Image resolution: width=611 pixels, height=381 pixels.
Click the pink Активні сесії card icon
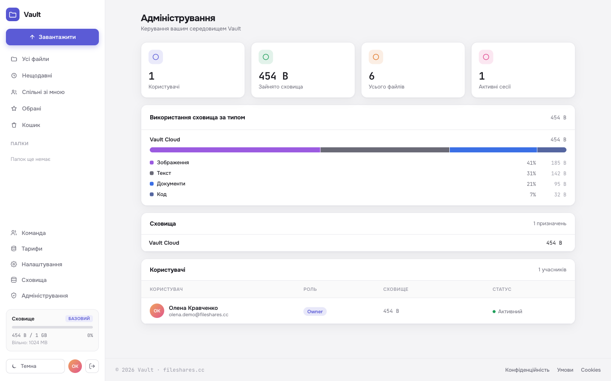(x=486, y=57)
